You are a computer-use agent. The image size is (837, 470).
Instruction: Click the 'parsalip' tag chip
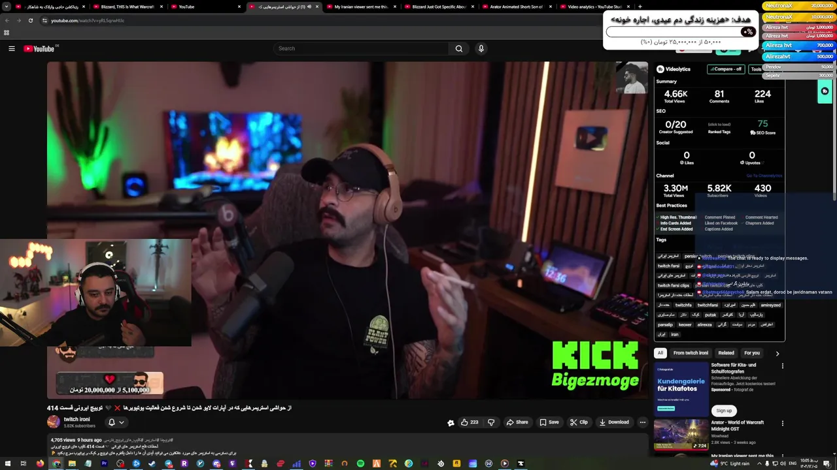[665, 324]
